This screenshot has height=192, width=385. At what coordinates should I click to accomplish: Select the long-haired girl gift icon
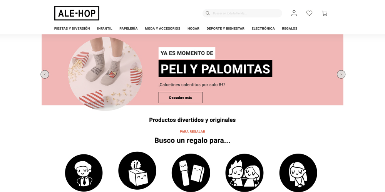click(298, 173)
